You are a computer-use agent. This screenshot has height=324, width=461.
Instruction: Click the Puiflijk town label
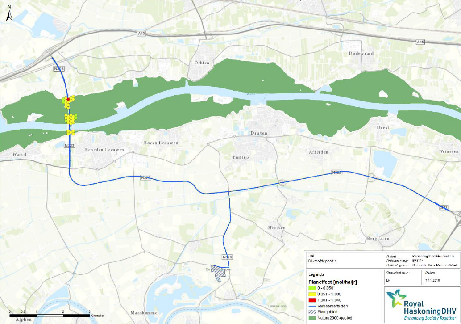241,157
